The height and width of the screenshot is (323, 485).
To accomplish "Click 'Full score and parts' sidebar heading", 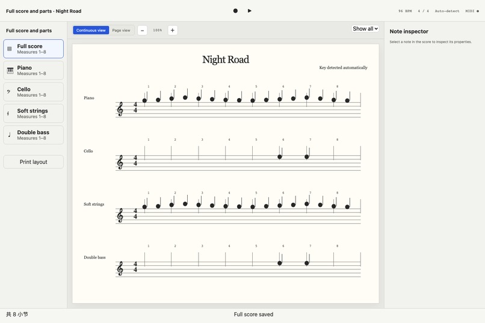I will (x=29, y=31).
